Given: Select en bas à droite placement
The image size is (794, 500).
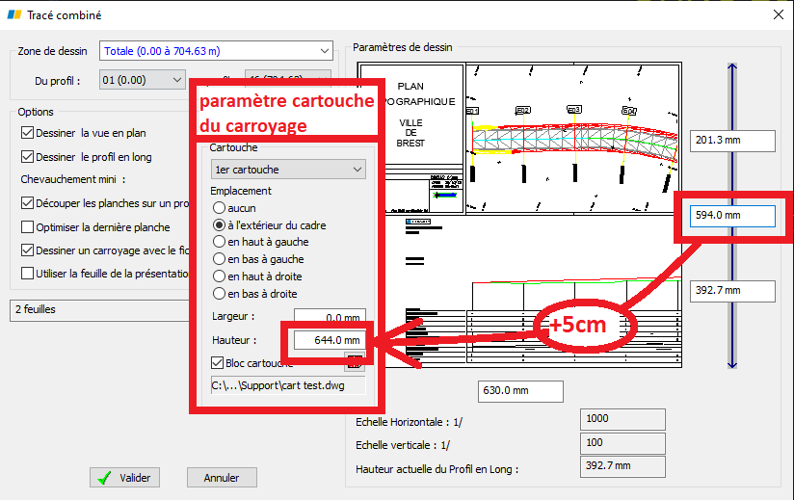Looking at the screenshot, I should (219, 293).
